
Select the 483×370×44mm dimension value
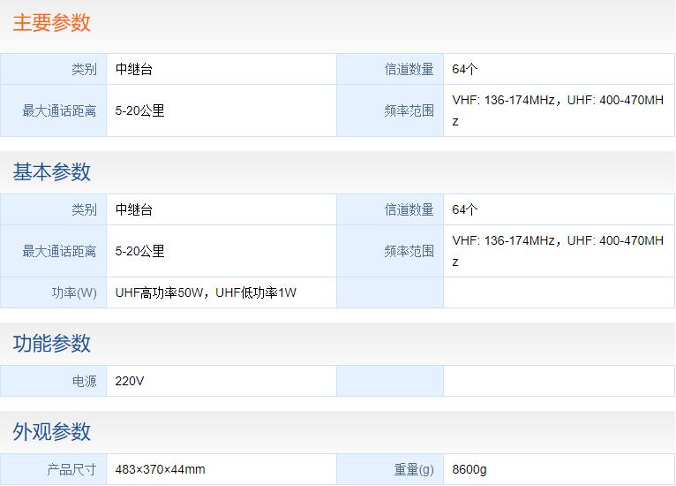tap(160, 470)
